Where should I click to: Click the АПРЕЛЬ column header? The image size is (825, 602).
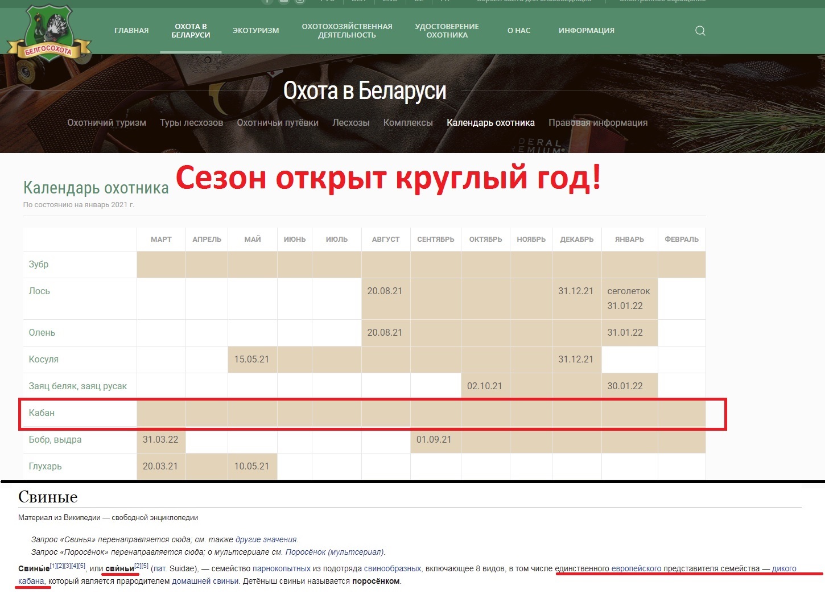click(207, 240)
